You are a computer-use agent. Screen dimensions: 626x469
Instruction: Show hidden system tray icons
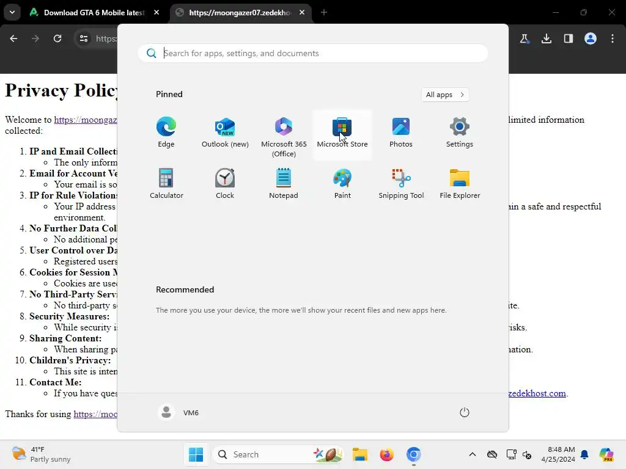(x=473, y=454)
